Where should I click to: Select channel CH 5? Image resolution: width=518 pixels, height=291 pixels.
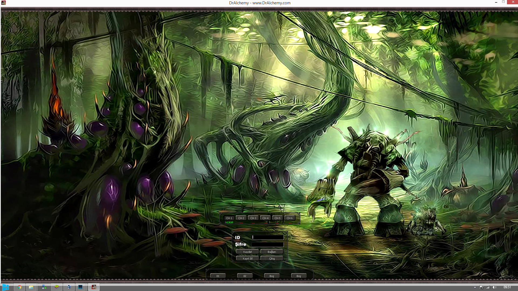(278, 218)
